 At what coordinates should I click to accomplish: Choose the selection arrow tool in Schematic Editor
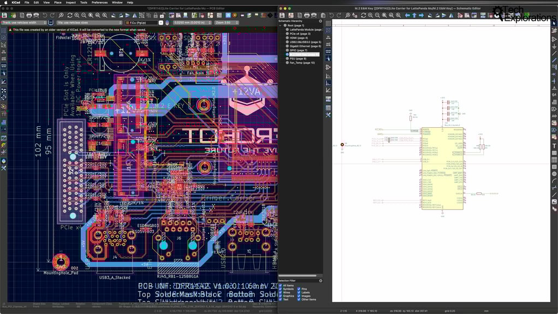(554, 23)
